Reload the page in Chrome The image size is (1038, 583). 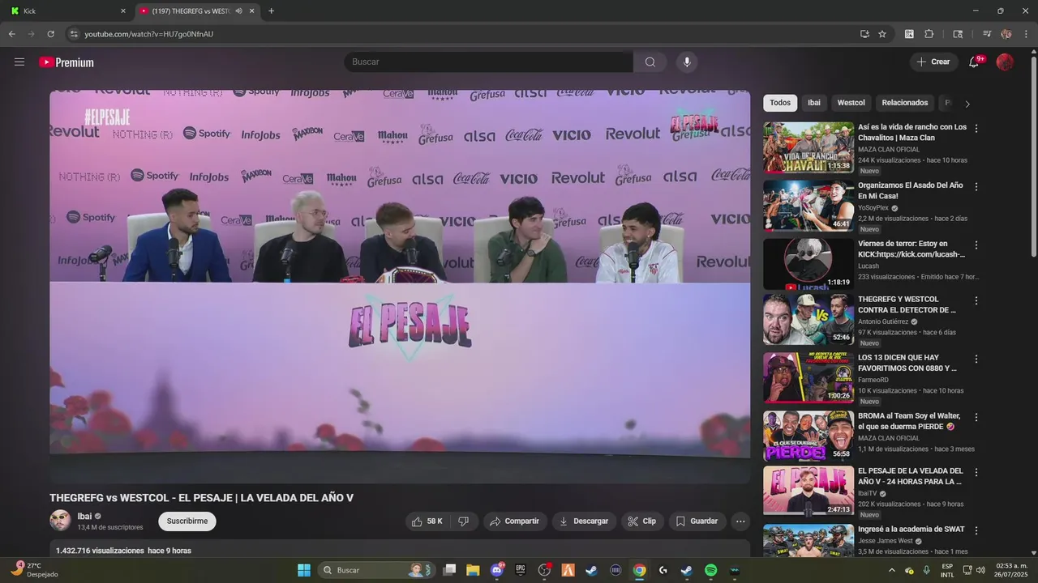point(50,34)
